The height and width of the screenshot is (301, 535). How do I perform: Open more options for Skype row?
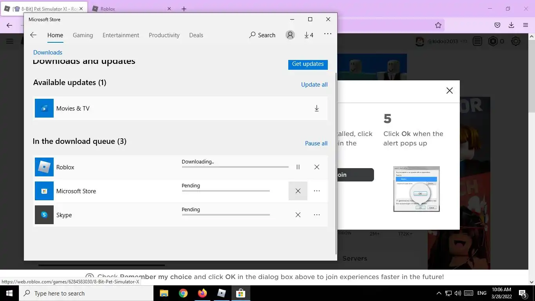317,215
